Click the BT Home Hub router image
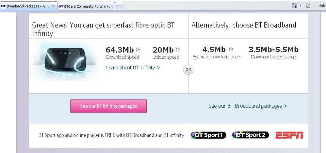The height and width of the screenshot is (153, 326). click(65, 60)
